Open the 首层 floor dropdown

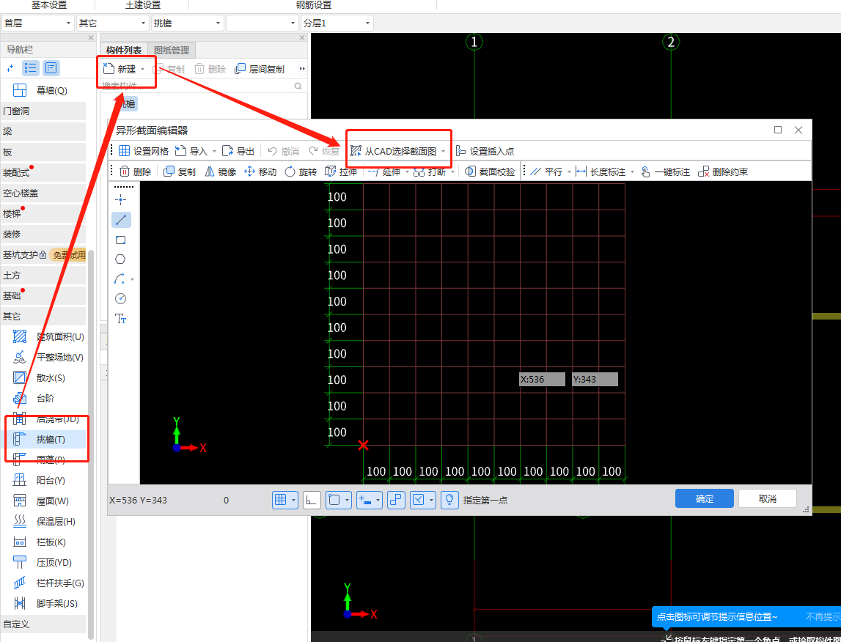pyautogui.click(x=37, y=23)
